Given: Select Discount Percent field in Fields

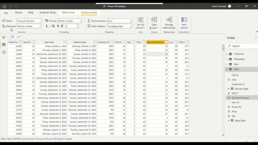Looking at the screenshot, I should pos(240,98).
